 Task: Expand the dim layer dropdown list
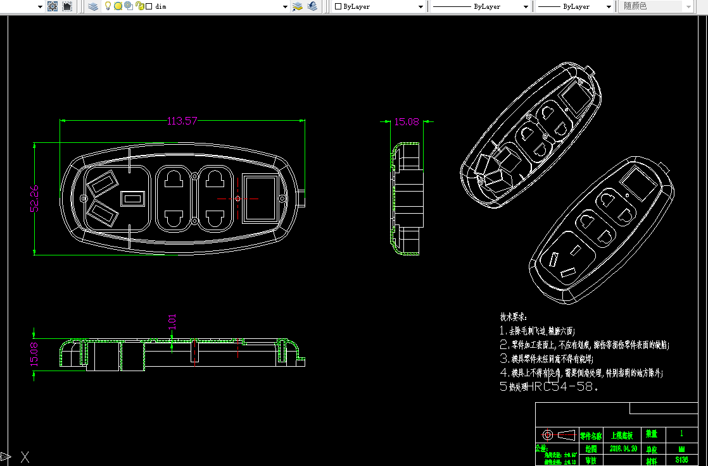click(285, 7)
